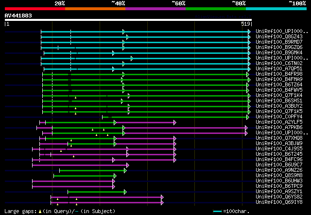Screen dimensions: 311x215
Task: Select hit label UniRef100_A2YLF5
Action: point(279,122)
